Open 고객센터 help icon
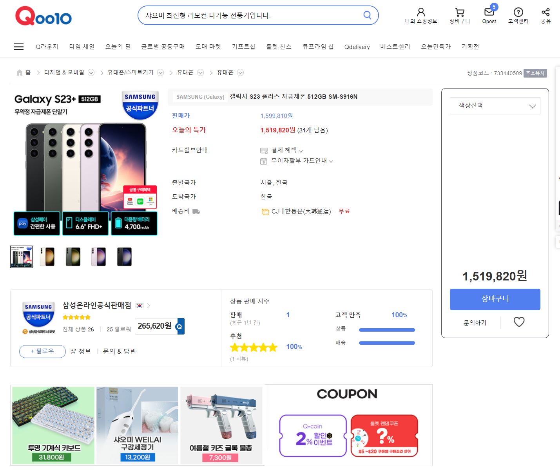The height and width of the screenshot is (472, 560). tap(518, 12)
